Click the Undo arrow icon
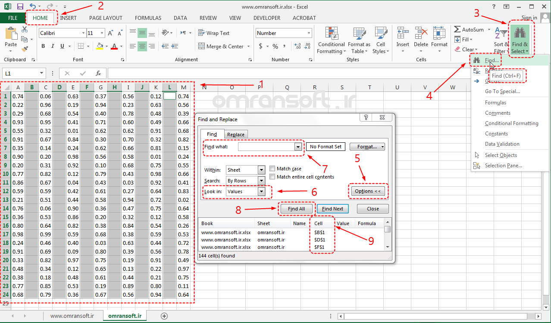 tap(33, 6)
